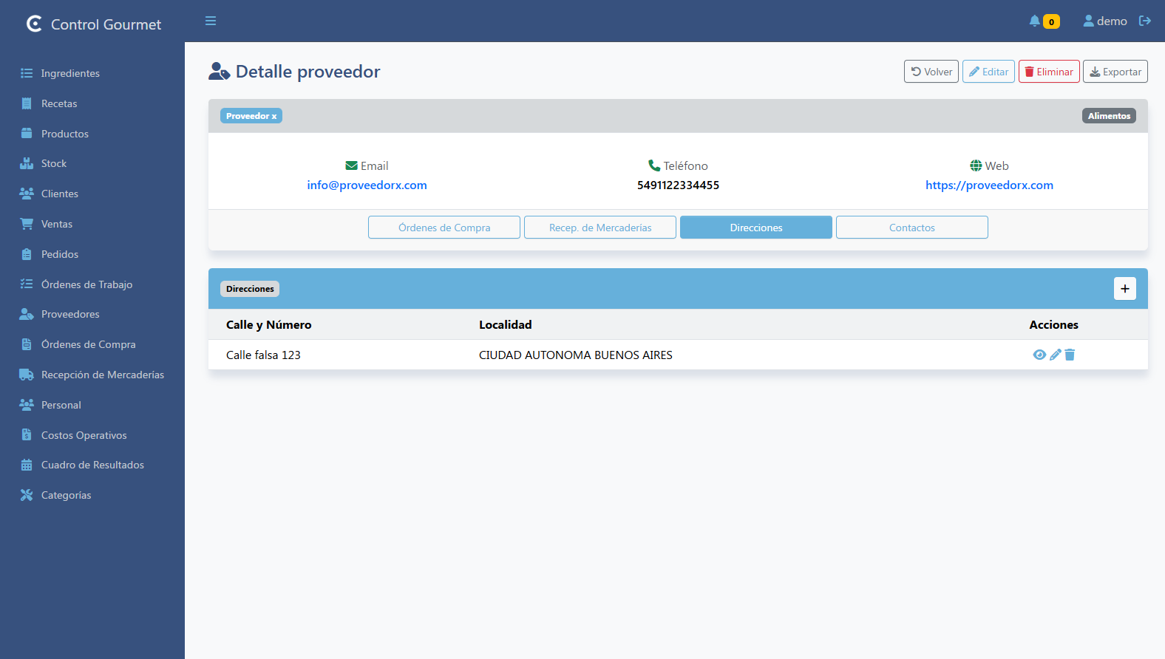
Task: Delete Calle falsa 123 with trash icon
Action: tap(1070, 355)
